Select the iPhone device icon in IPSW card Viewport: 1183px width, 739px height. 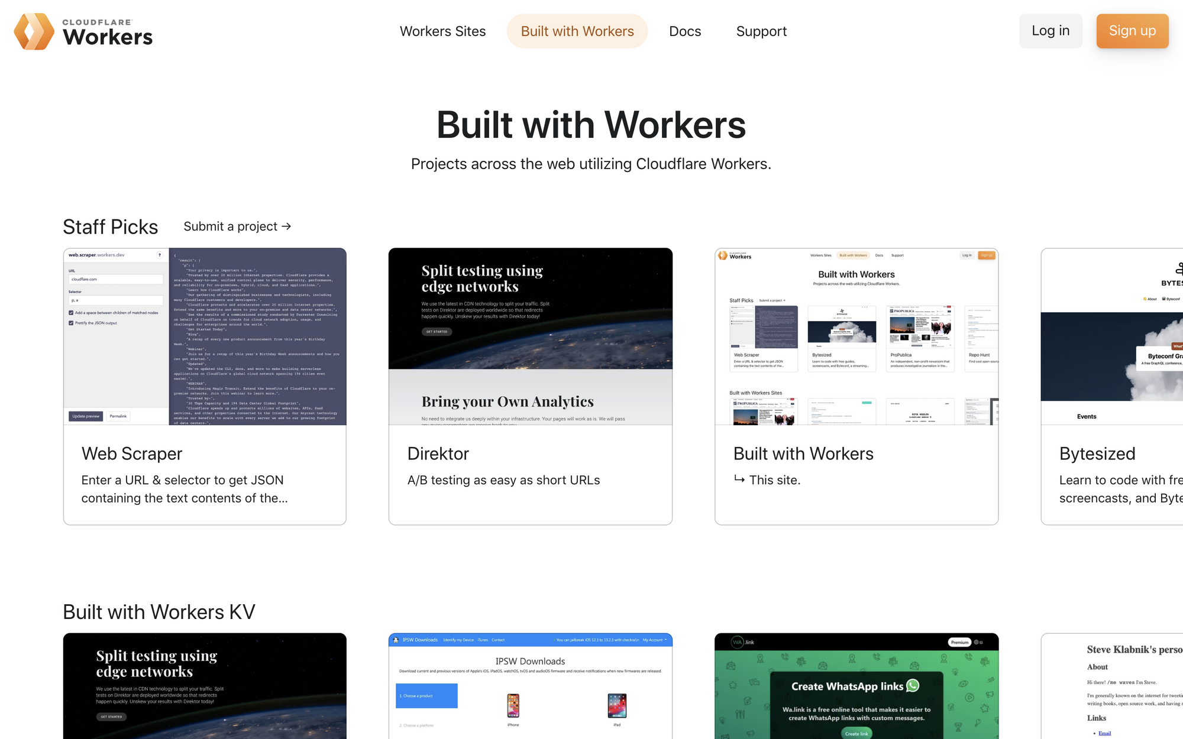[x=513, y=706]
